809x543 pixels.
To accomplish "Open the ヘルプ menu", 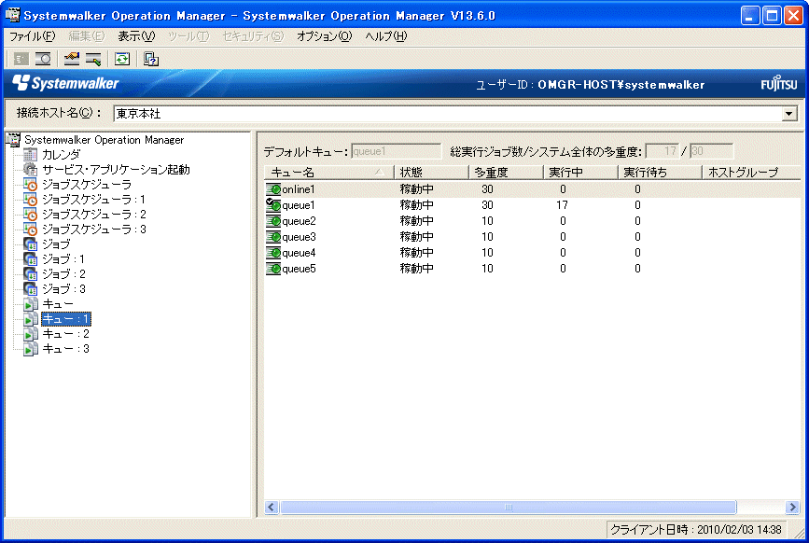I will click(x=386, y=36).
